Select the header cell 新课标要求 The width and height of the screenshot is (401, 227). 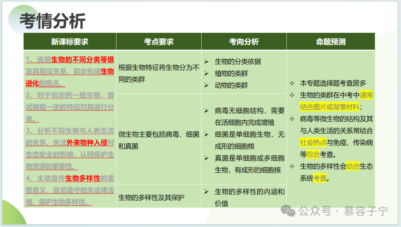pos(70,42)
